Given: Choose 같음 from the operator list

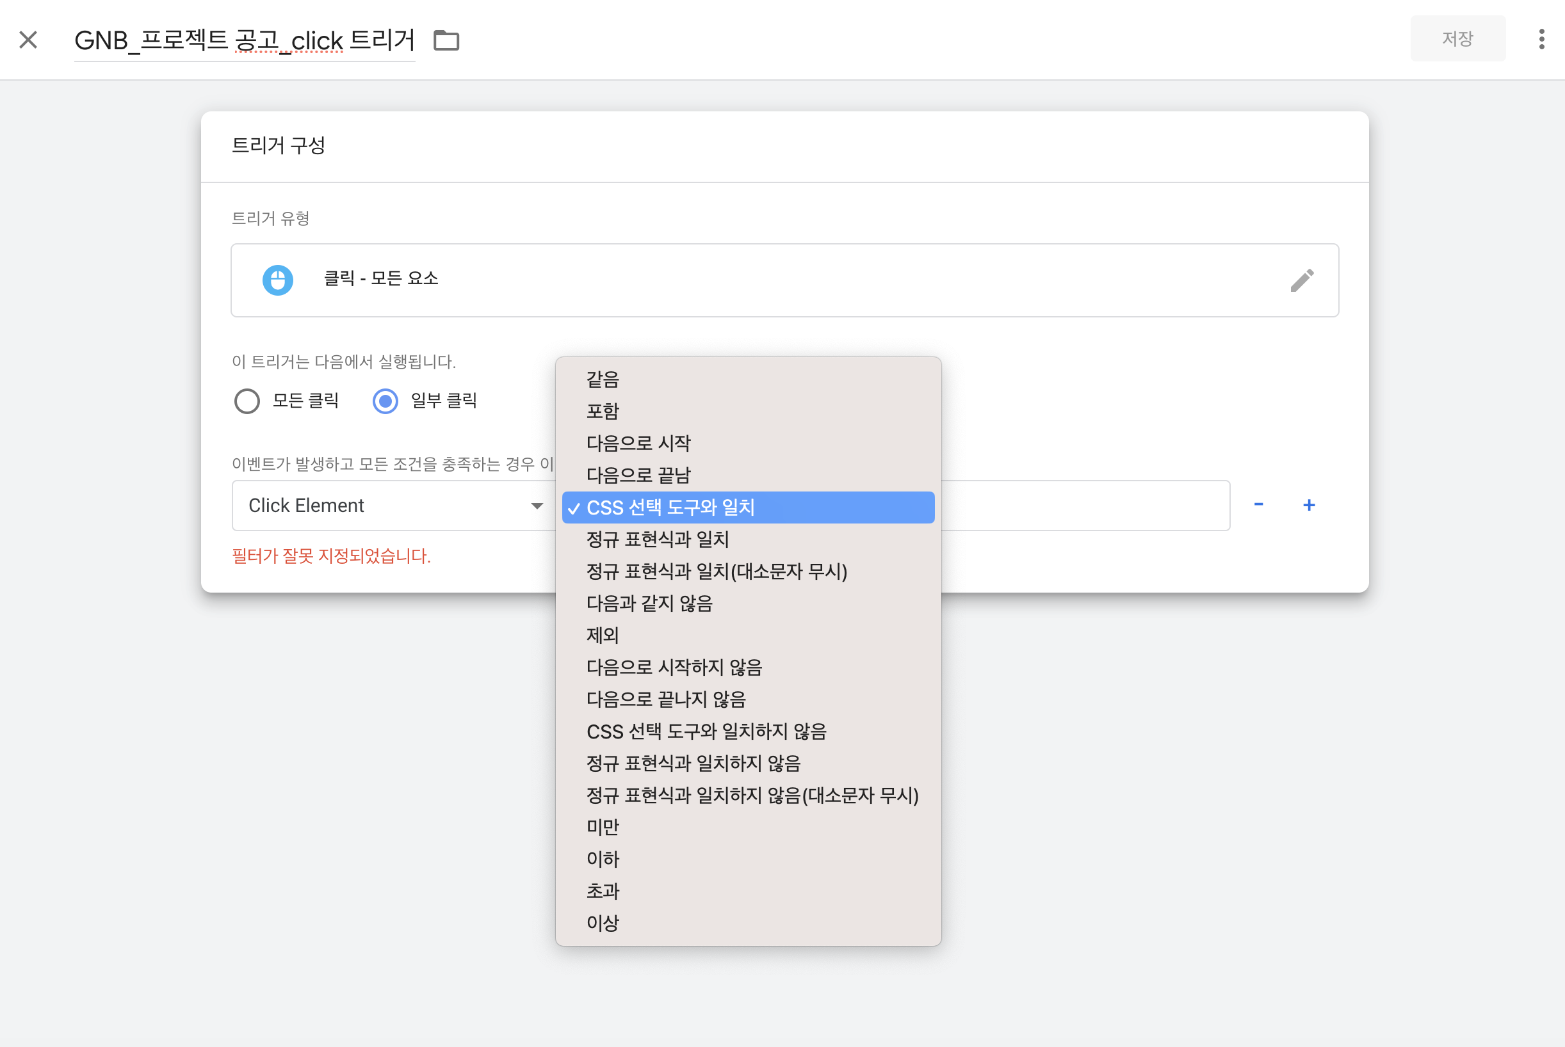Looking at the screenshot, I should pyautogui.click(x=603, y=380).
